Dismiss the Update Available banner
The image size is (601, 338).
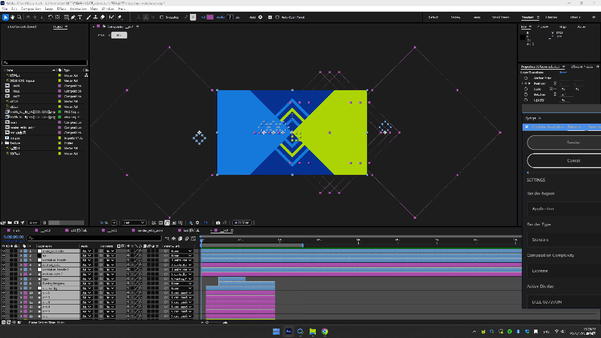(x=527, y=127)
